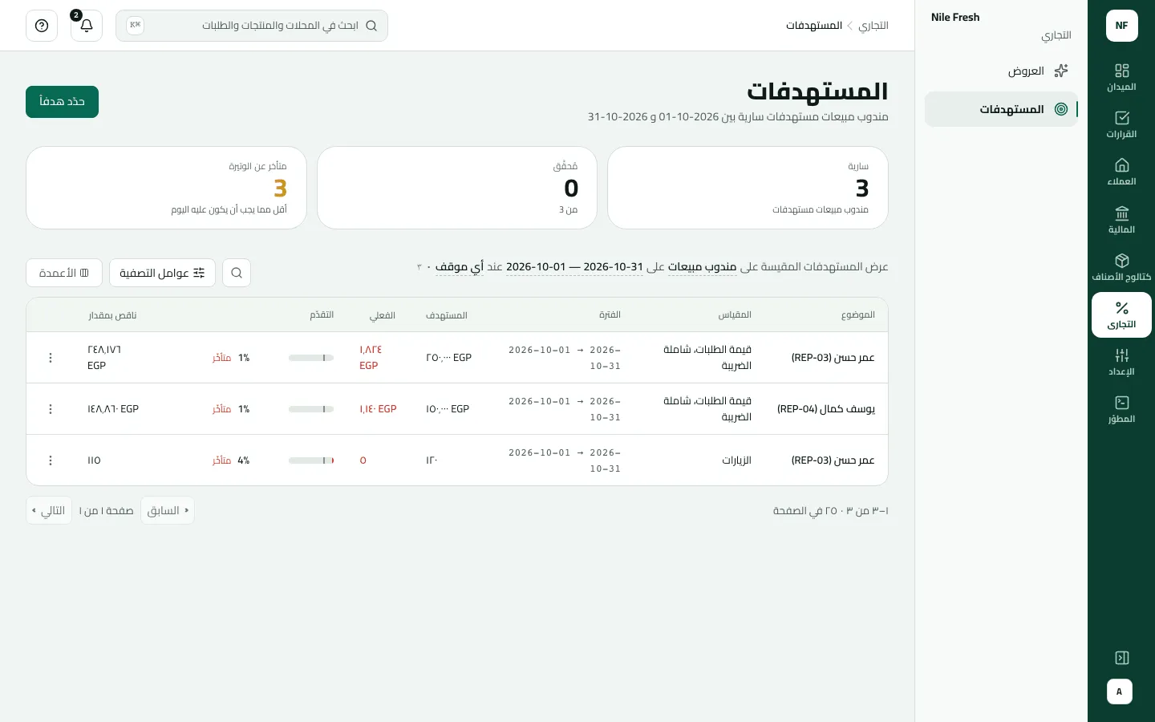
Task: Select المستهدفات in the side menu
Action: coord(1001,109)
